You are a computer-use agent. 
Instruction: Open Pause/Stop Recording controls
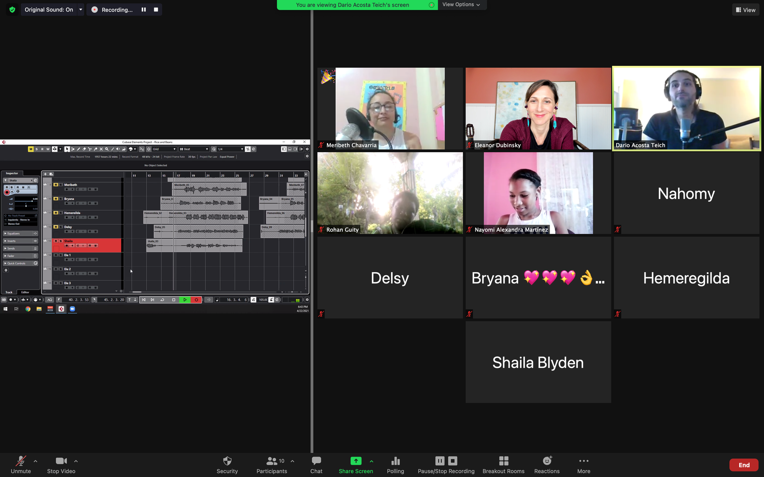446,461
